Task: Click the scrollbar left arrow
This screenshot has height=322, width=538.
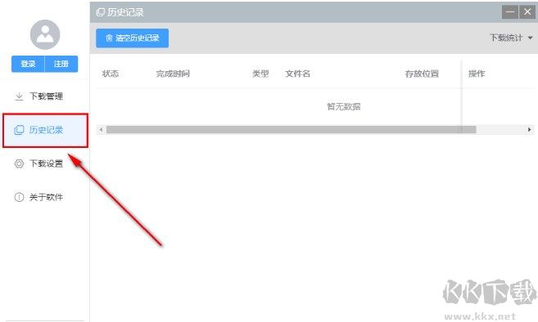Action: click(x=101, y=129)
